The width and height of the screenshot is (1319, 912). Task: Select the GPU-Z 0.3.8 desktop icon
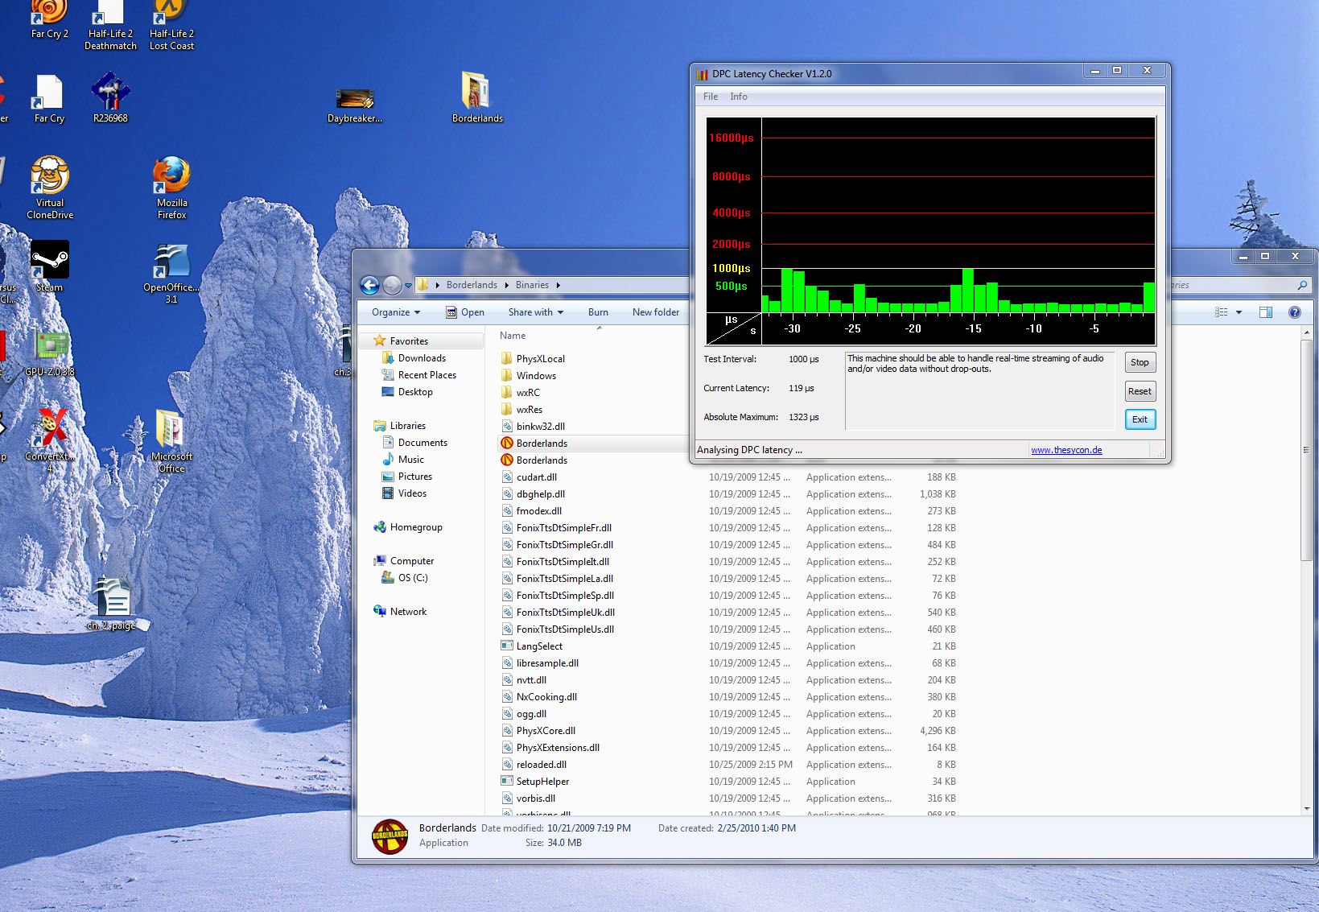click(x=49, y=353)
